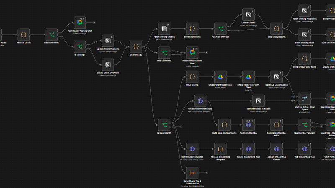
Task: Open the Update Client Overview Notion node
Action: pyautogui.click(x=108, y=41)
